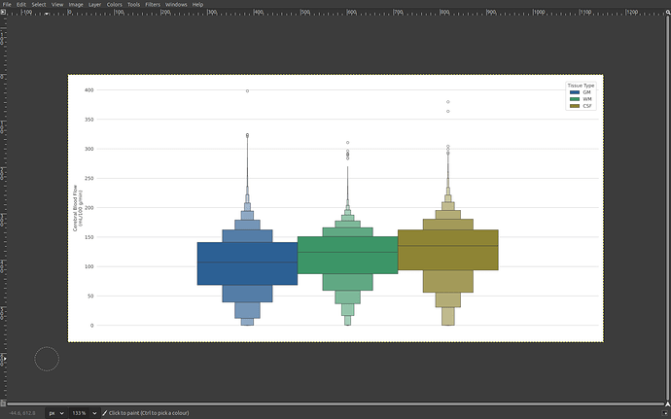
Task: Open the Select menu
Action: click(39, 4)
